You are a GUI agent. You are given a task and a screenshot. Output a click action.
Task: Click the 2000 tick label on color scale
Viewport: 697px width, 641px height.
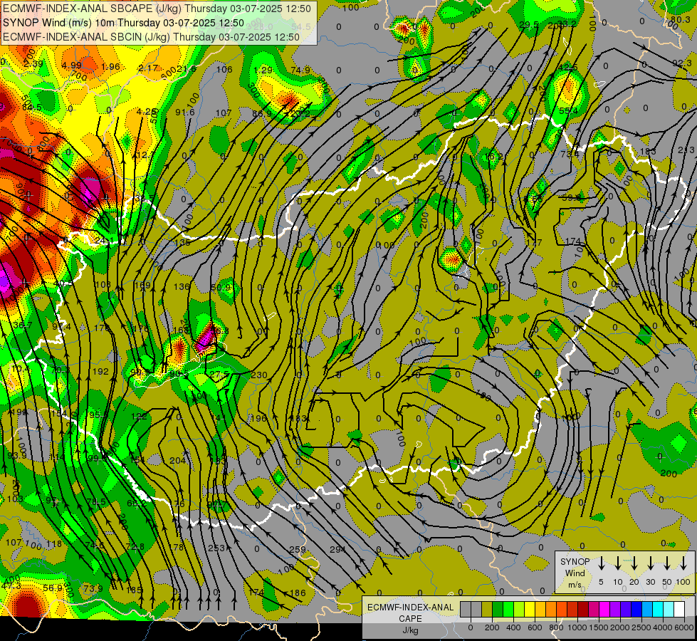click(620, 627)
